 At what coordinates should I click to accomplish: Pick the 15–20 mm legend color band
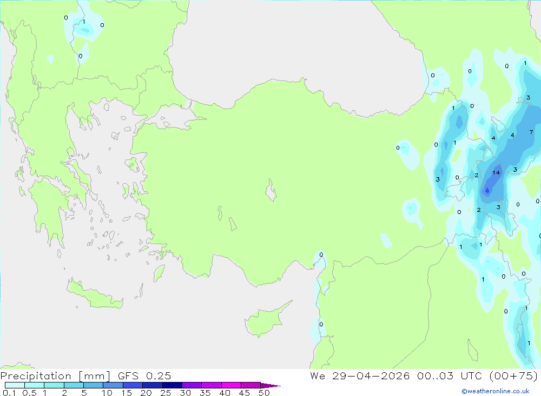133,385
